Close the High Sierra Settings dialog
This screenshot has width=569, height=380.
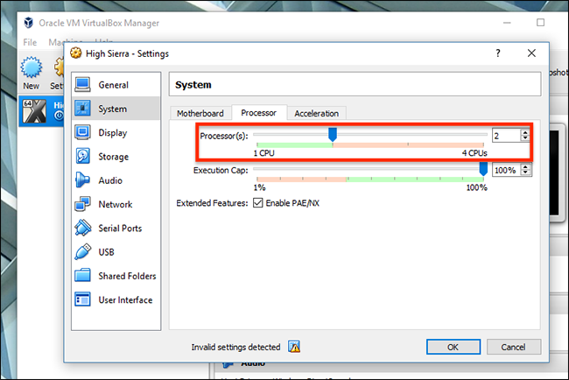[531, 53]
